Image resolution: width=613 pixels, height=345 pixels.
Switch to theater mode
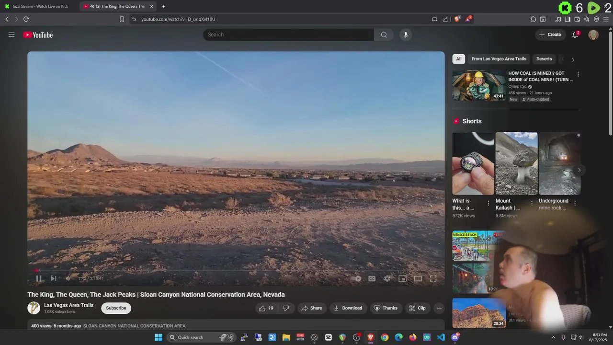(418, 278)
